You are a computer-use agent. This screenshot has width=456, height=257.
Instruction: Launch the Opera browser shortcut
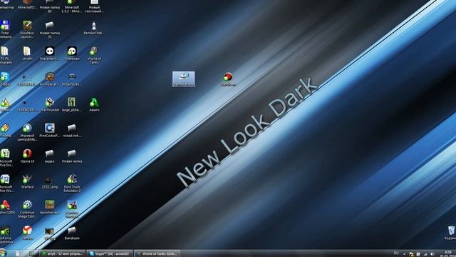tap(27, 156)
